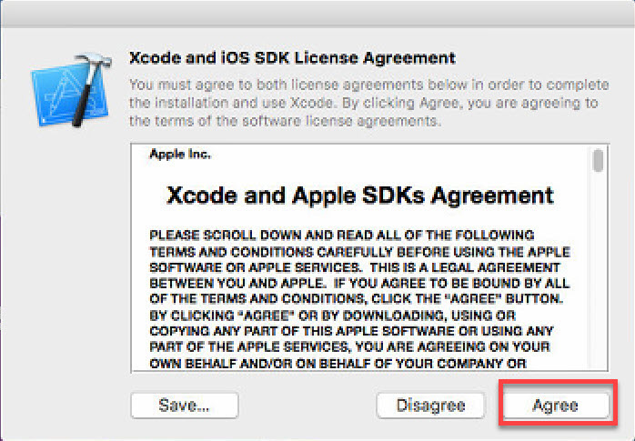Screen dimensions: 635x441
Task: Click the line 'PLEASE SCROLL DOWN AND READ ALL'
Action: click(342, 236)
